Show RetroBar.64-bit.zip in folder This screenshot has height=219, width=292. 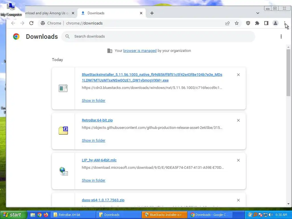tap(94, 140)
